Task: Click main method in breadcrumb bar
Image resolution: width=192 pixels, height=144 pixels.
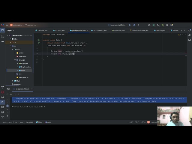Action: pos(48,122)
